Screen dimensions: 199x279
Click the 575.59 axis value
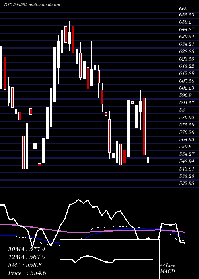click(187, 125)
